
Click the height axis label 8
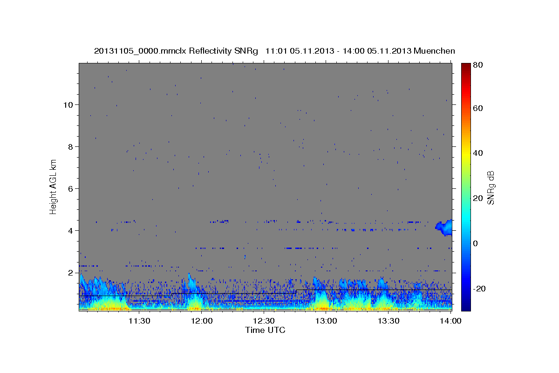tap(70, 146)
